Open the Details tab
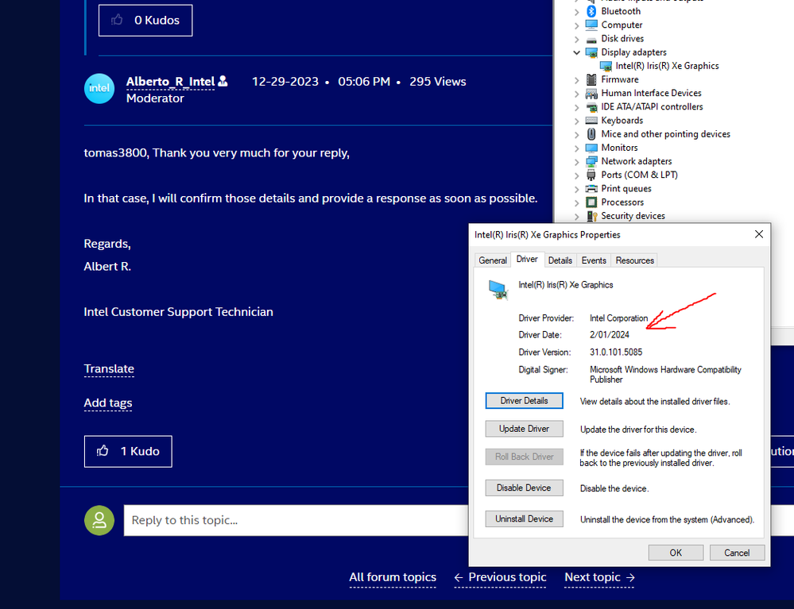794x609 pixels. click(x=560, y=260)
